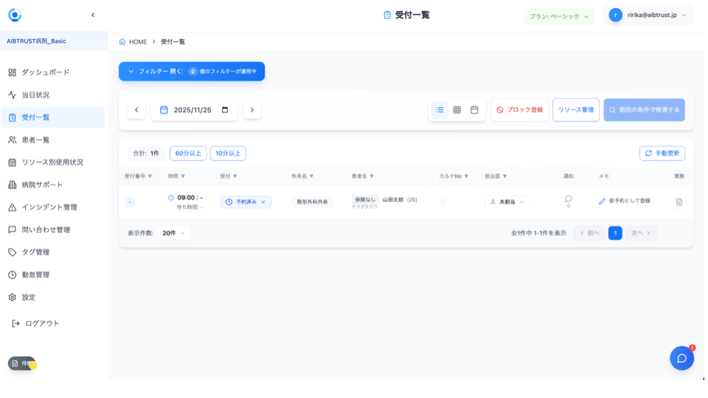Click the リソース管理 button
This screenshot has width=708, height=398.
pyautogui.click(x=576, y=110)
